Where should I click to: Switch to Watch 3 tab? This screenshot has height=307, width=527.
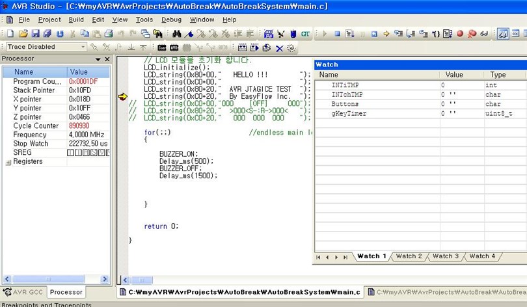(445, 256)
